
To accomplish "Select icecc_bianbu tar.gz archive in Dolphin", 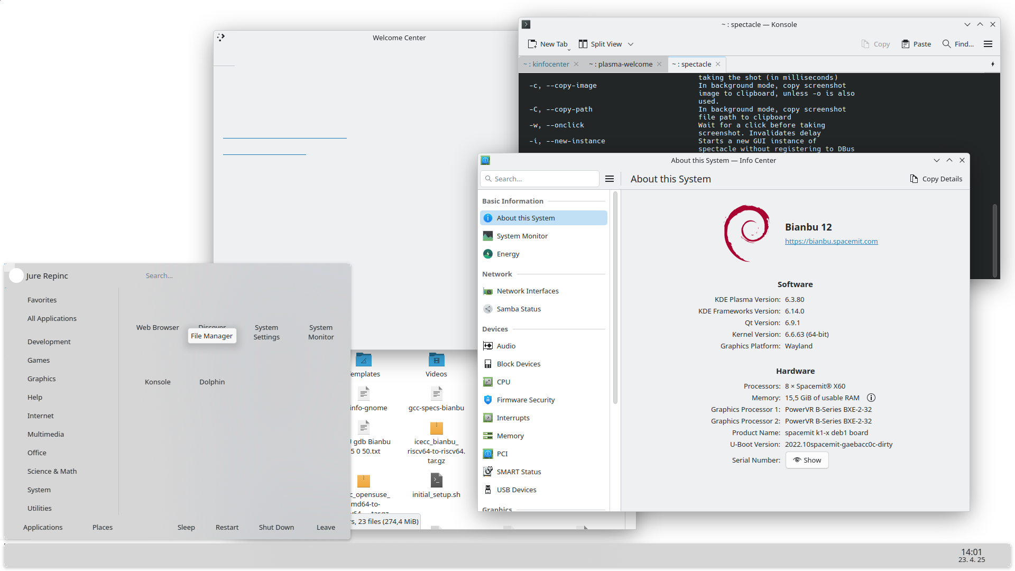I will [436, 443].
